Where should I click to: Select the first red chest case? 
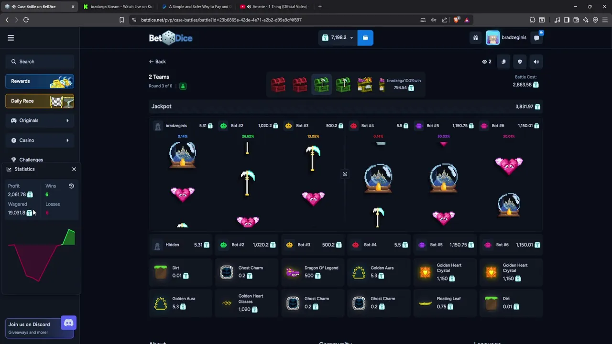click(278, 85)
